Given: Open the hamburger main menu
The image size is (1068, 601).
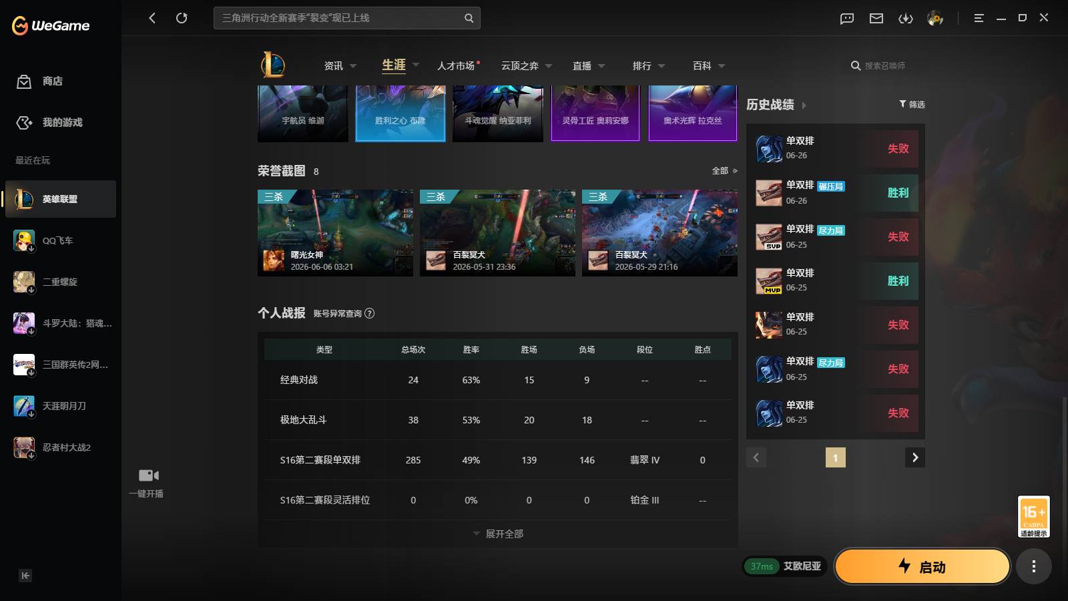Looking at the screenshot, I should pyautogui.click(x=979, y=19).
